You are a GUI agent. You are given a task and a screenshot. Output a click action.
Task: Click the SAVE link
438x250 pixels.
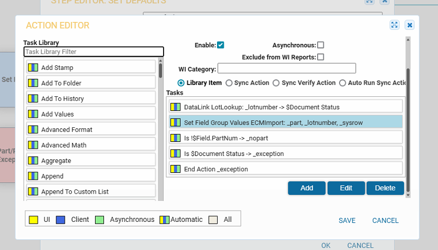pos(347,221)
